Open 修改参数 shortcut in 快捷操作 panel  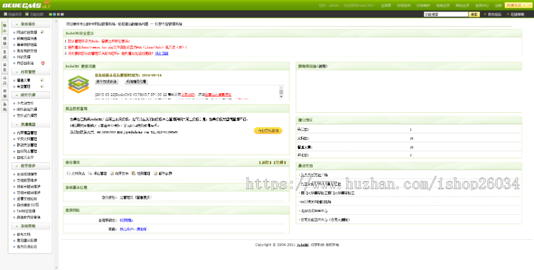point(163,173)
